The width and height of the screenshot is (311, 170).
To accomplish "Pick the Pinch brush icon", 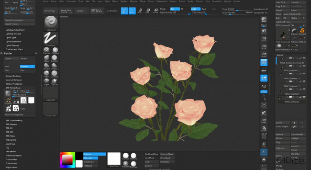I will 46,73.
